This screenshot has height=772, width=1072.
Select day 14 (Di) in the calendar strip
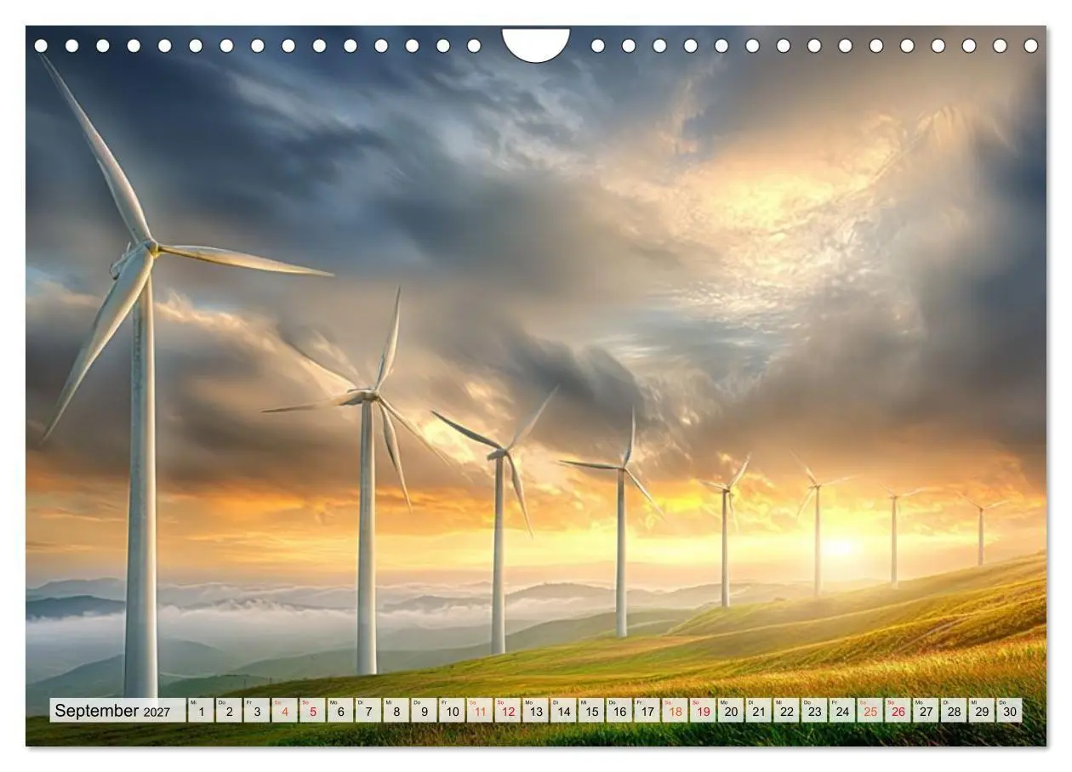pyautogui.click(x=563, y=711)
